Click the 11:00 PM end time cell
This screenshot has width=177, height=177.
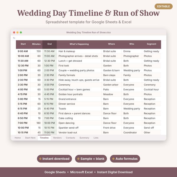[50, 132]
